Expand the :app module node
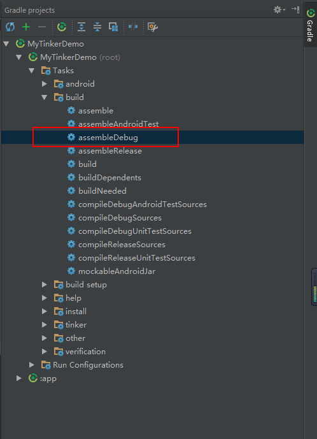 (19, 378)
